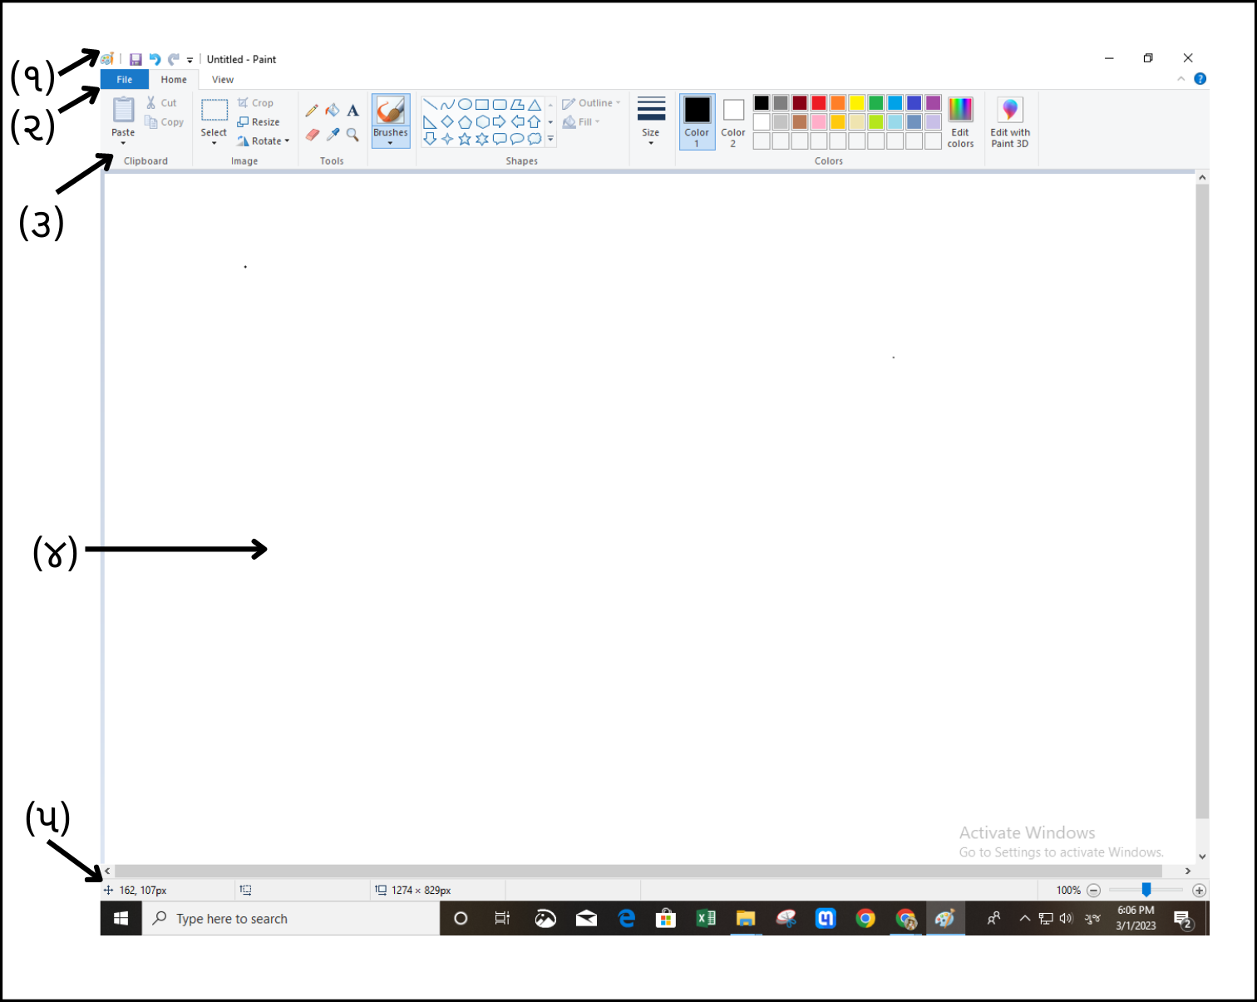Click the Resize button
The width and height of the screenshot is (1257, 1002).
click(x=259, y=122)
